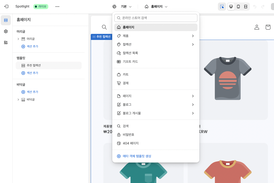Image resolution: width=274 pixels, height=183 pixels.
Task: Switch to desktop preview view
Action: click(231, 7)
